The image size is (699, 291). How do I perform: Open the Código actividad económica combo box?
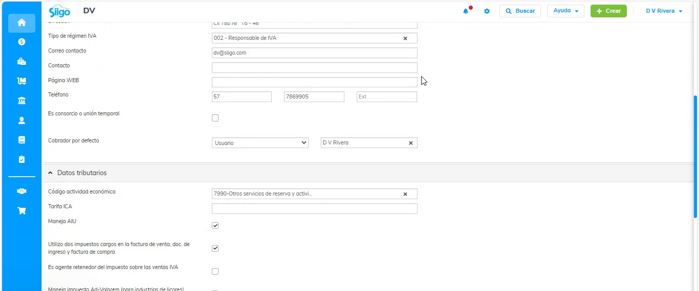pyautogui.click(x=314, y=194)
